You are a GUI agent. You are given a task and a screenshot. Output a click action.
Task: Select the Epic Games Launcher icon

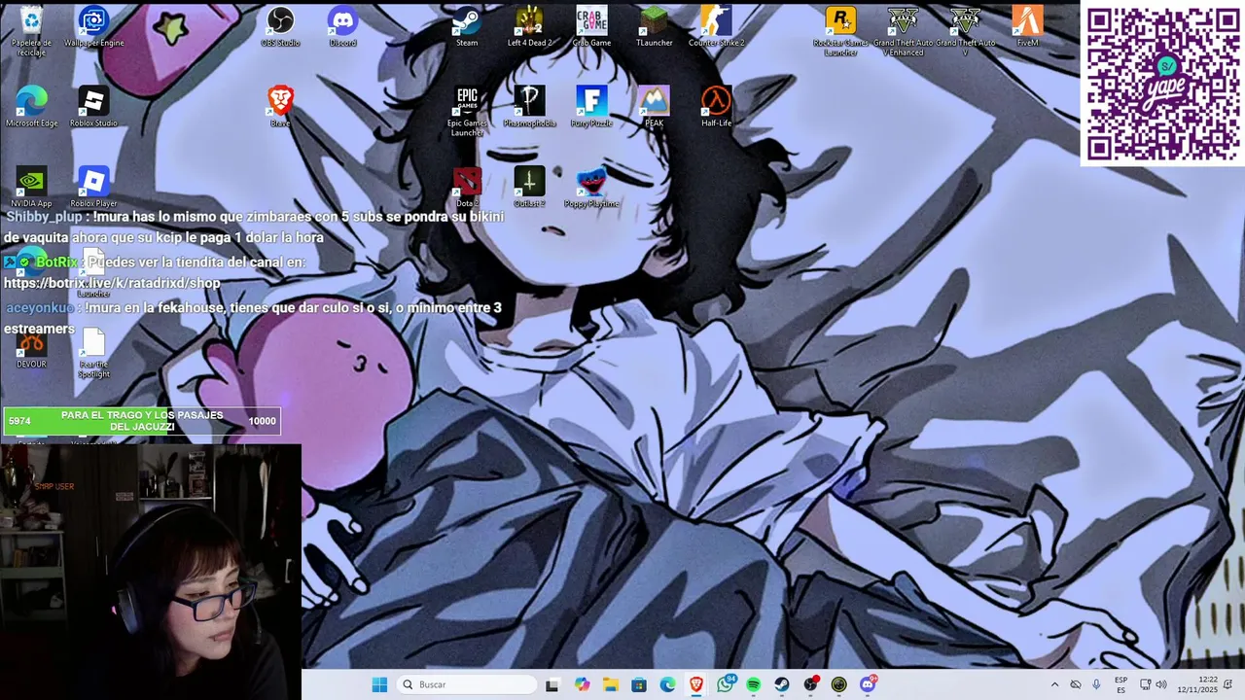point(467,112)
